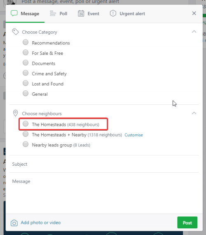Open the Event tab
The image size is (206, 235).
tap(89, 14)
